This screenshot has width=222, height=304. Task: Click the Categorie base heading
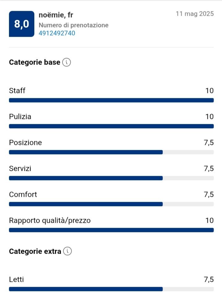point(35,62)
